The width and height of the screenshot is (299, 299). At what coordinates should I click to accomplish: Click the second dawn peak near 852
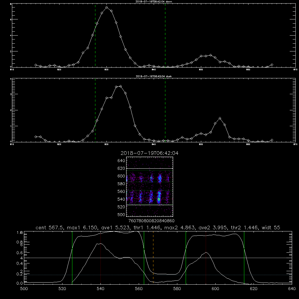(210, 55)
